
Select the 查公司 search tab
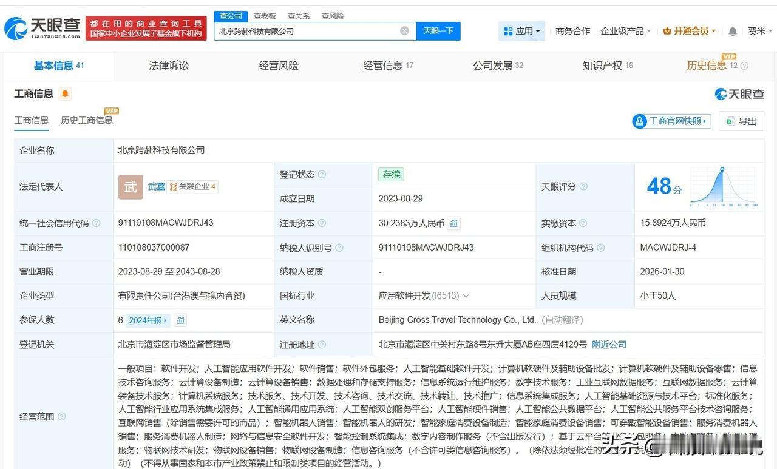(x=231, y=16)
